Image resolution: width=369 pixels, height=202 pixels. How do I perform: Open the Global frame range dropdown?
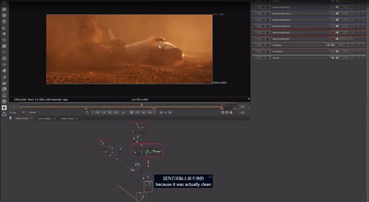coord(34,112)
